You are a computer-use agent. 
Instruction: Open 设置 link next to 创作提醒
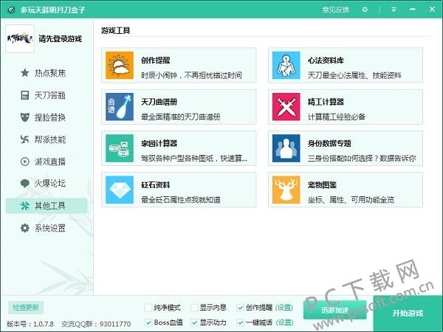click(x=284, y=308)
